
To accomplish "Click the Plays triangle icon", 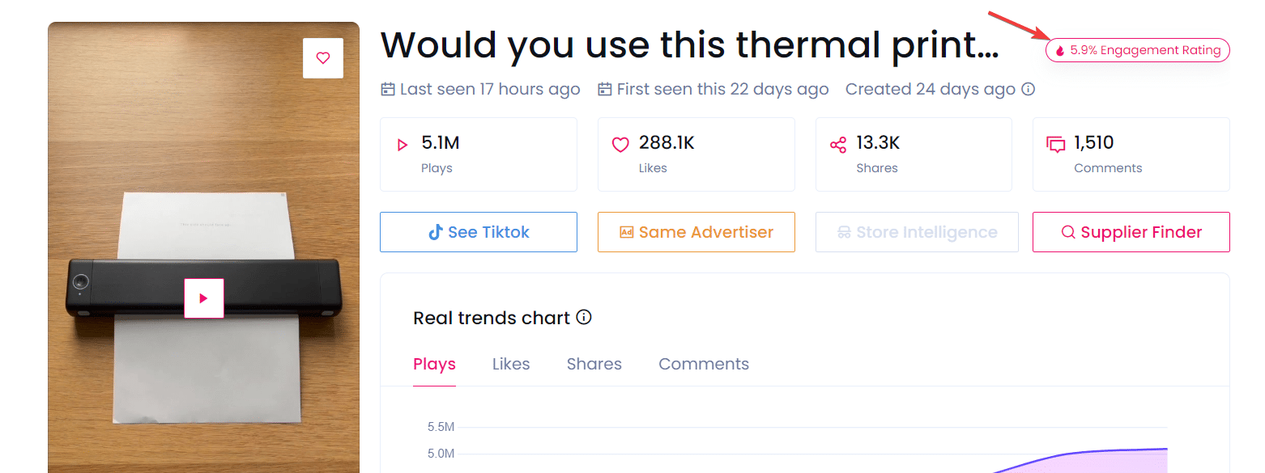I will click(402, 146).
